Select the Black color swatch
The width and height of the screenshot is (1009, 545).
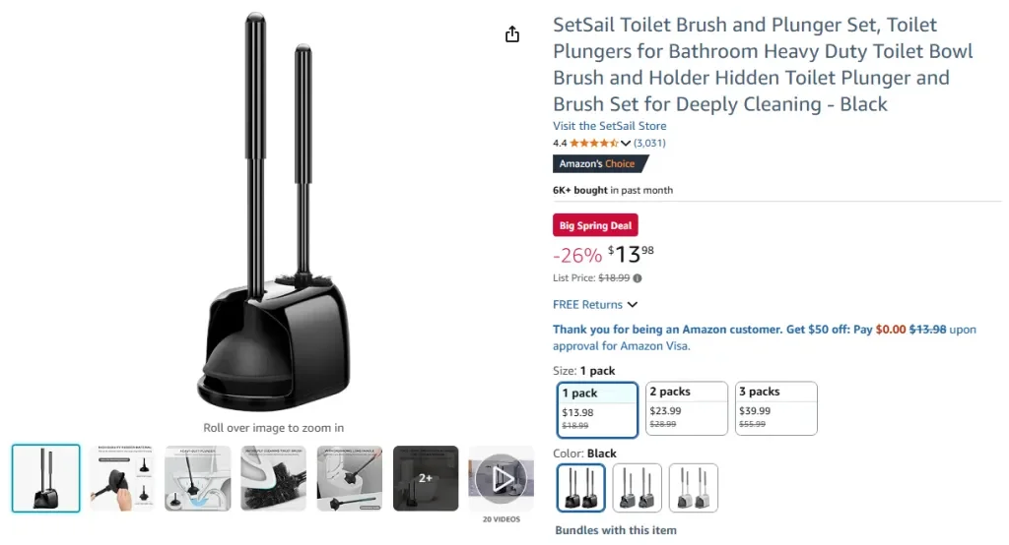[x=581, y=488]
